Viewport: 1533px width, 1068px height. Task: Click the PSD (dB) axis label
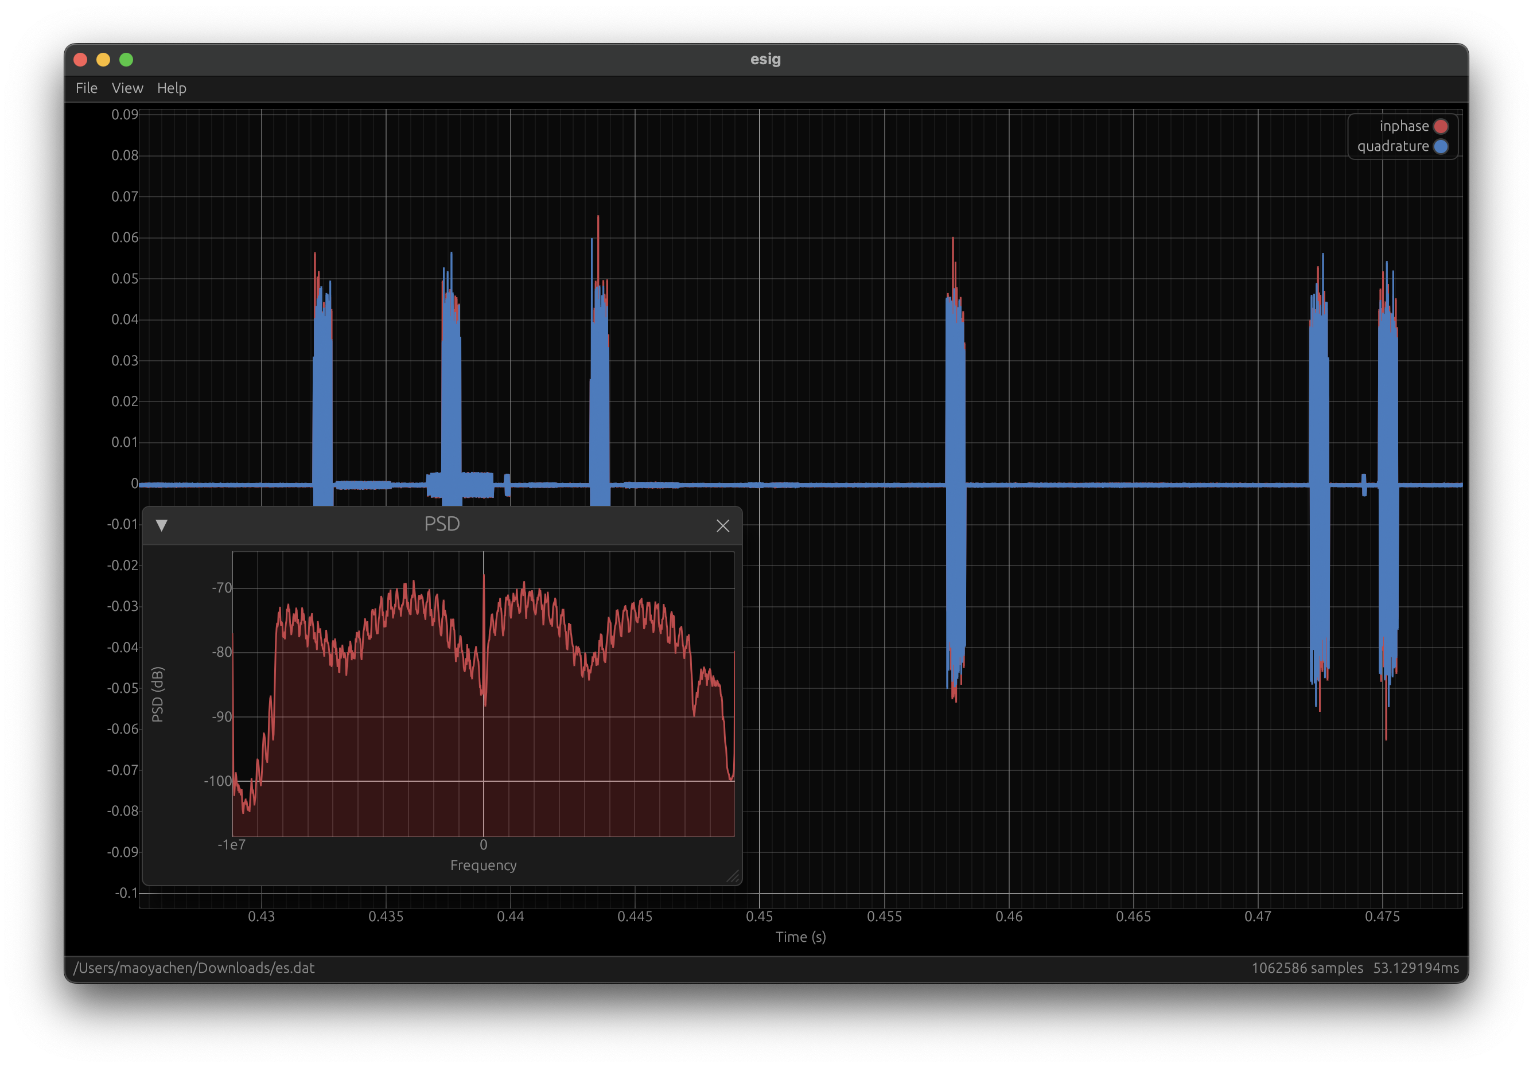(x=158, y=694)
